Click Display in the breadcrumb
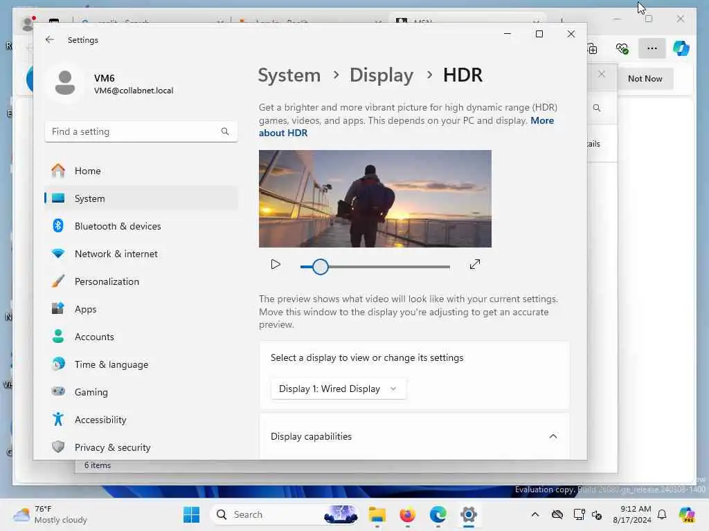The image size is (709, 531). pyautogui.click(x=382, y=75)
